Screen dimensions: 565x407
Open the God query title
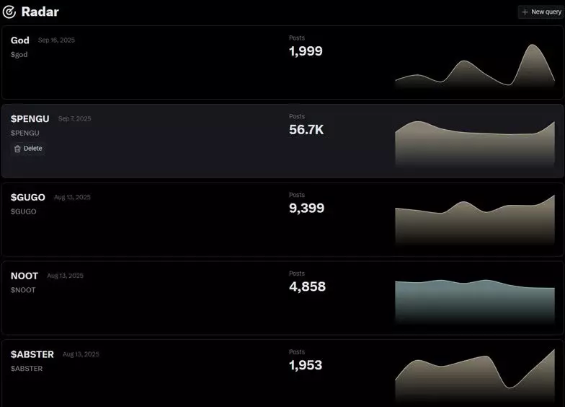point(20,40)
